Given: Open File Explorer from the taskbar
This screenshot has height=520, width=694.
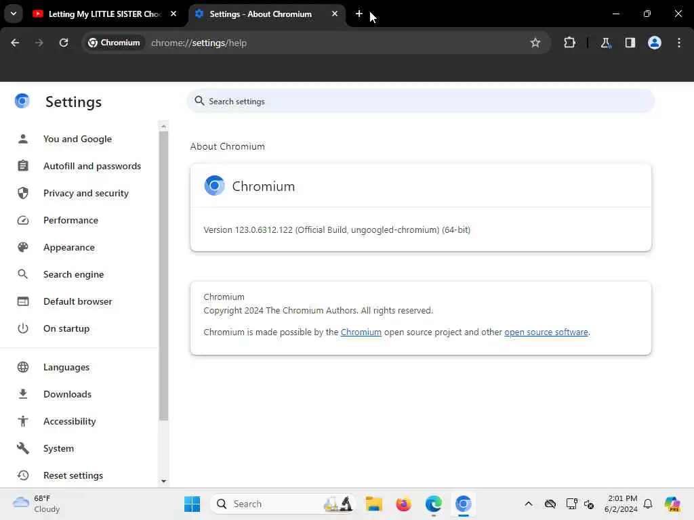Looking at the screenshot, I should click(x=374, y=504).
